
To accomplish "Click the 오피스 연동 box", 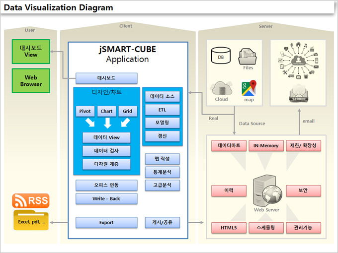I will (106, 185).
